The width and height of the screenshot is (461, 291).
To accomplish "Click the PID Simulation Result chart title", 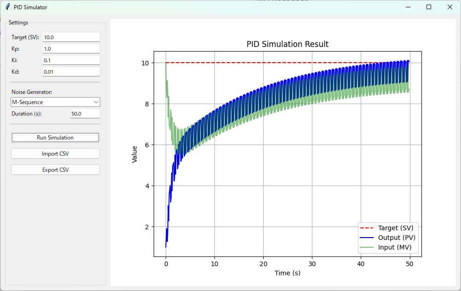I will (288, 44).
